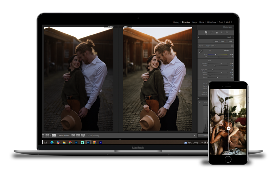This screenshot has width=280, height=175.
Task: Select the Edit sliders tool icon
Action: [206, 32]
